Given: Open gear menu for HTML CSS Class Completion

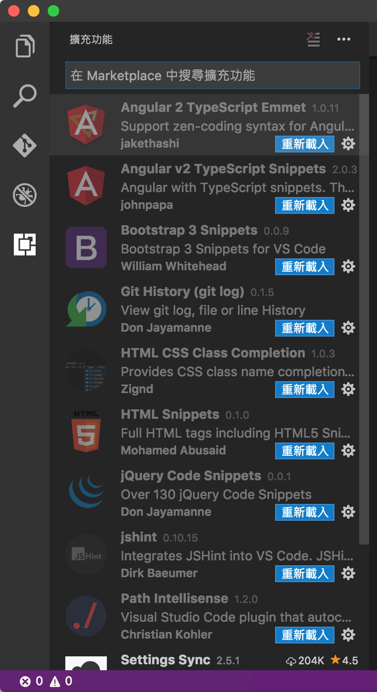Looking at the screenshot, I should pos(348,390).
